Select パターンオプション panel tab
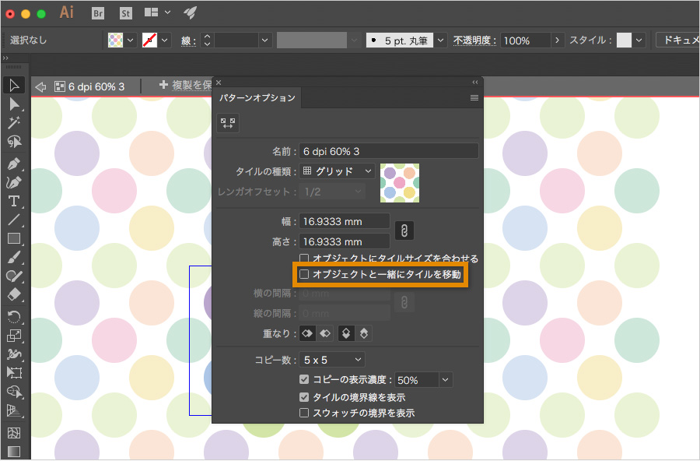Viewport: 700px width, 461px height. [x=257, y=98]
